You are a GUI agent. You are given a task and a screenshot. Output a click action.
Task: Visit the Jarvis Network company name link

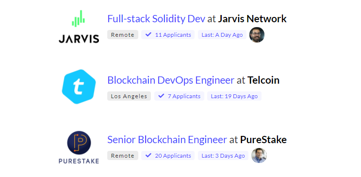click(x=252, y=19)
